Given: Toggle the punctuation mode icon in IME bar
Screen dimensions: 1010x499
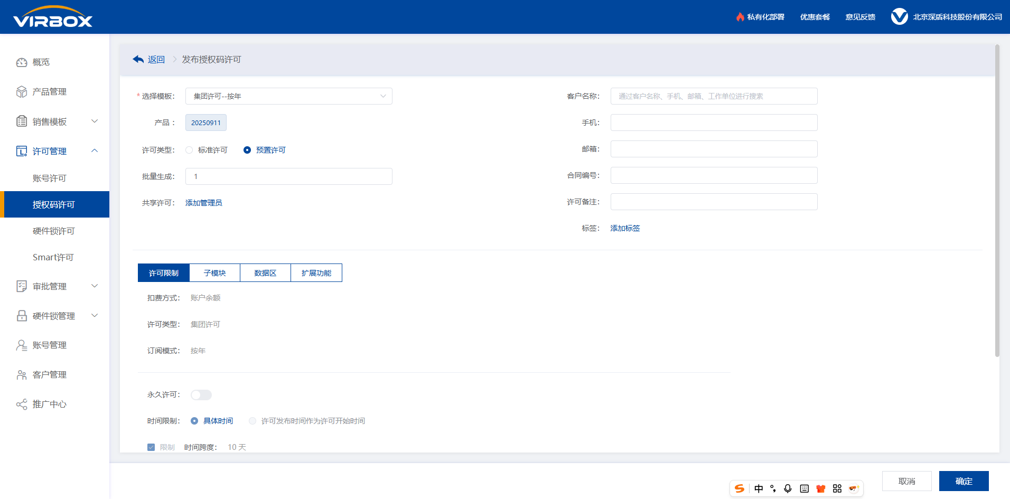Looking at the screenshot, I should (773, 488).
